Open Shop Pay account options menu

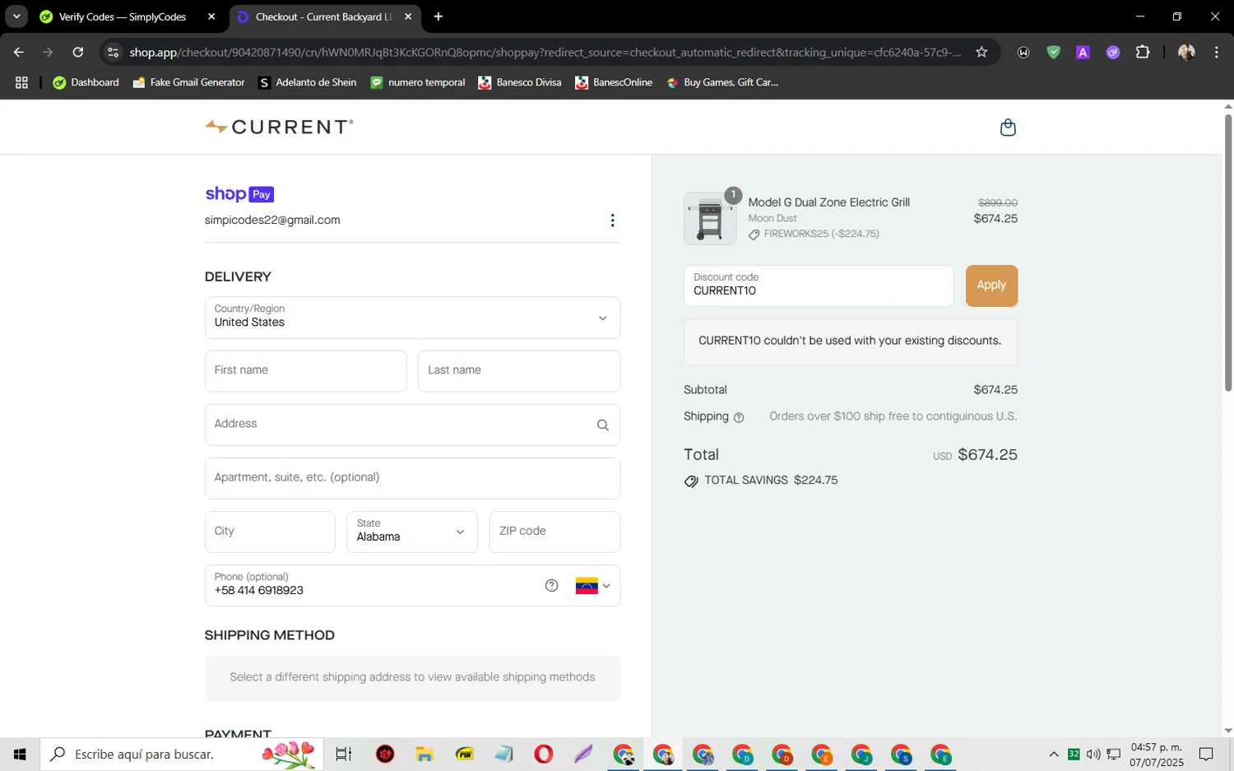[612, 221]
